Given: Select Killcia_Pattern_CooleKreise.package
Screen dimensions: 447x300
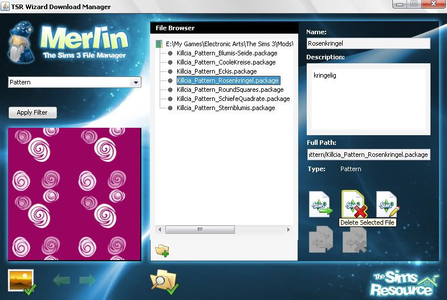Looking at the screenshot, I should tap(226, 62).
